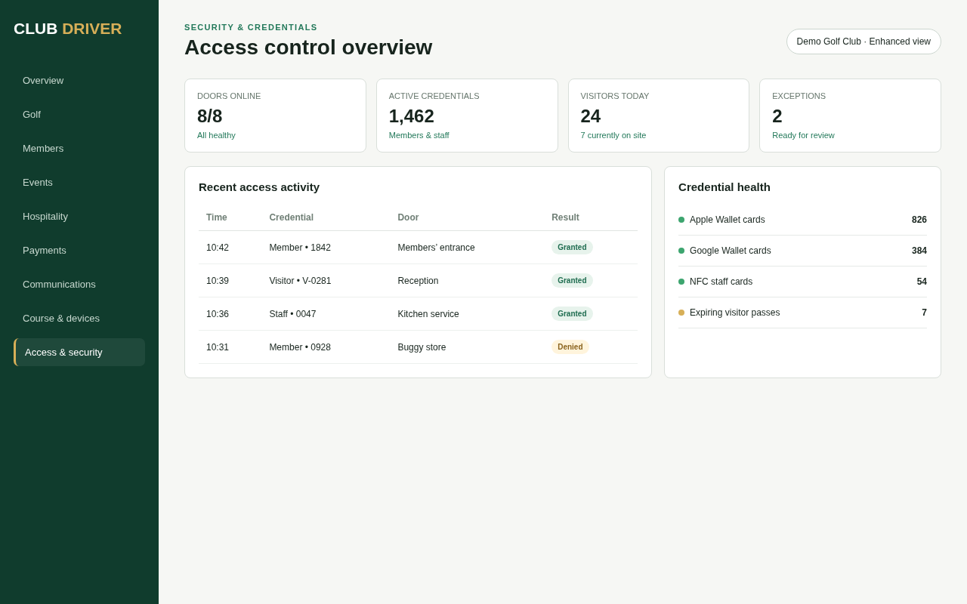967x604 pixels.
Task: Click the Buggy store door cell
Action: click(422, 347)
